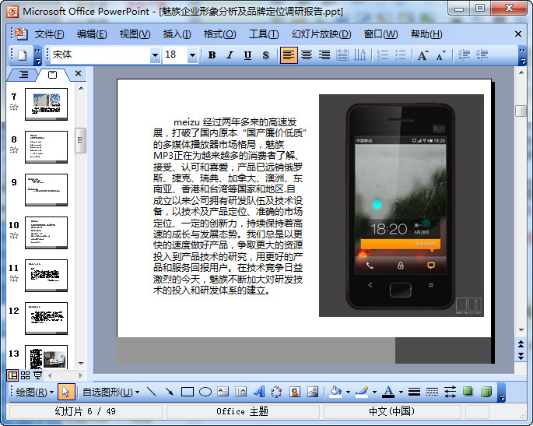Select the Rectangle drawing tool
The height and width of the screenshot is (426, 533).
[x=188, y=392]
